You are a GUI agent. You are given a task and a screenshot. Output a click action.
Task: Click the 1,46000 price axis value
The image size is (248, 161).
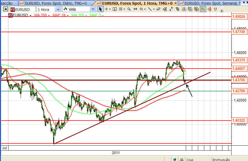tap(240, 53)
